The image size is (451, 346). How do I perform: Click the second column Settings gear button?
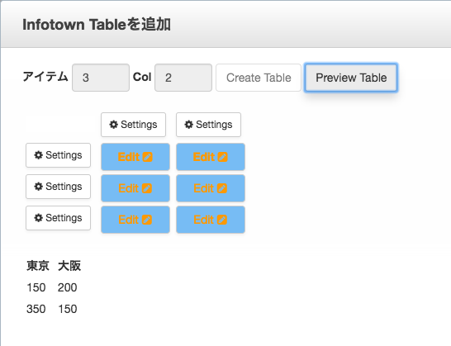click(x=208, y=125)
